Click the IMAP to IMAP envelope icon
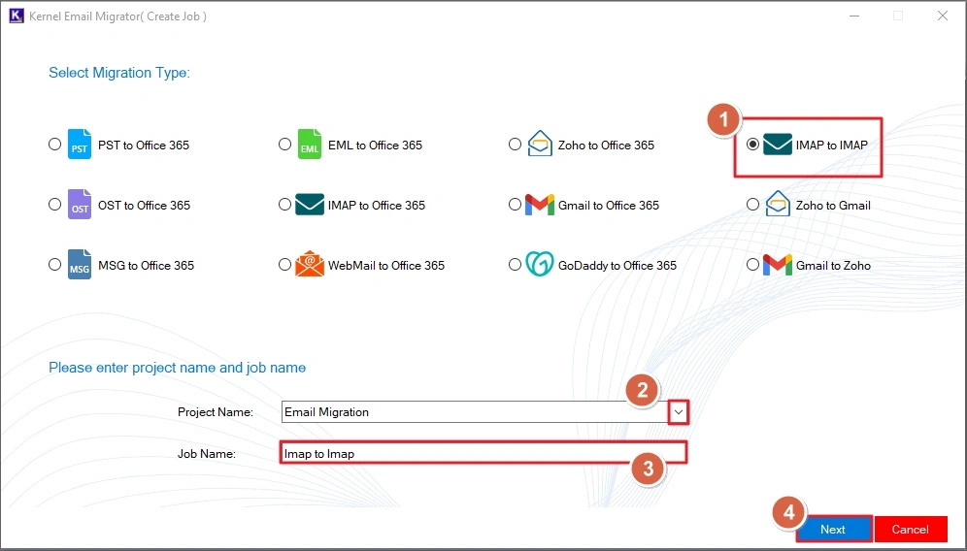Screen dimensions: 967x551 pyautogui.click(x=778, y=145)
